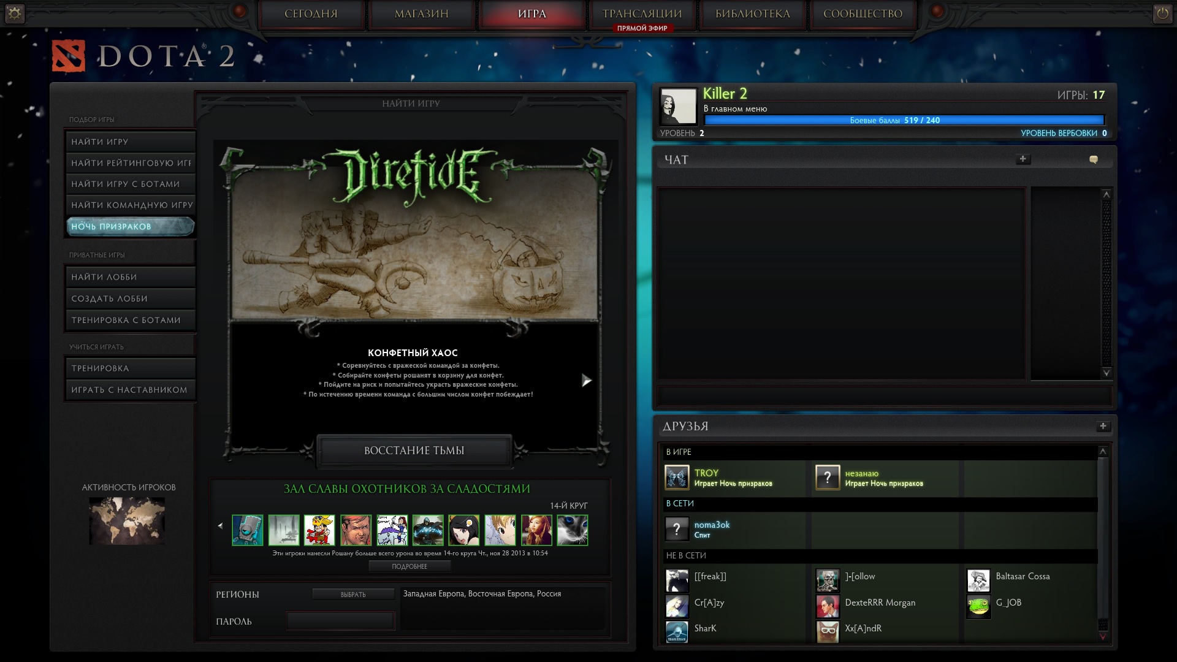
Task: Open the player activity world map
Action: (127, 521)
